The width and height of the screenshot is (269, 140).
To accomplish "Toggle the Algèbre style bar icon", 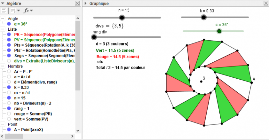I will point(4,10).
